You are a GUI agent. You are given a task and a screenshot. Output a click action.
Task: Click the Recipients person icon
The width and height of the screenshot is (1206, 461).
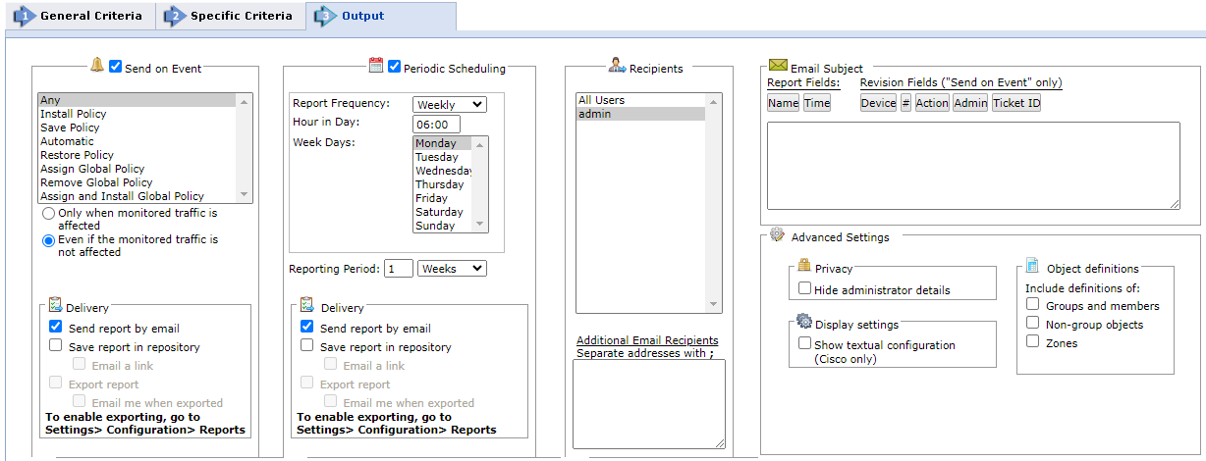[x=617, y=66]
